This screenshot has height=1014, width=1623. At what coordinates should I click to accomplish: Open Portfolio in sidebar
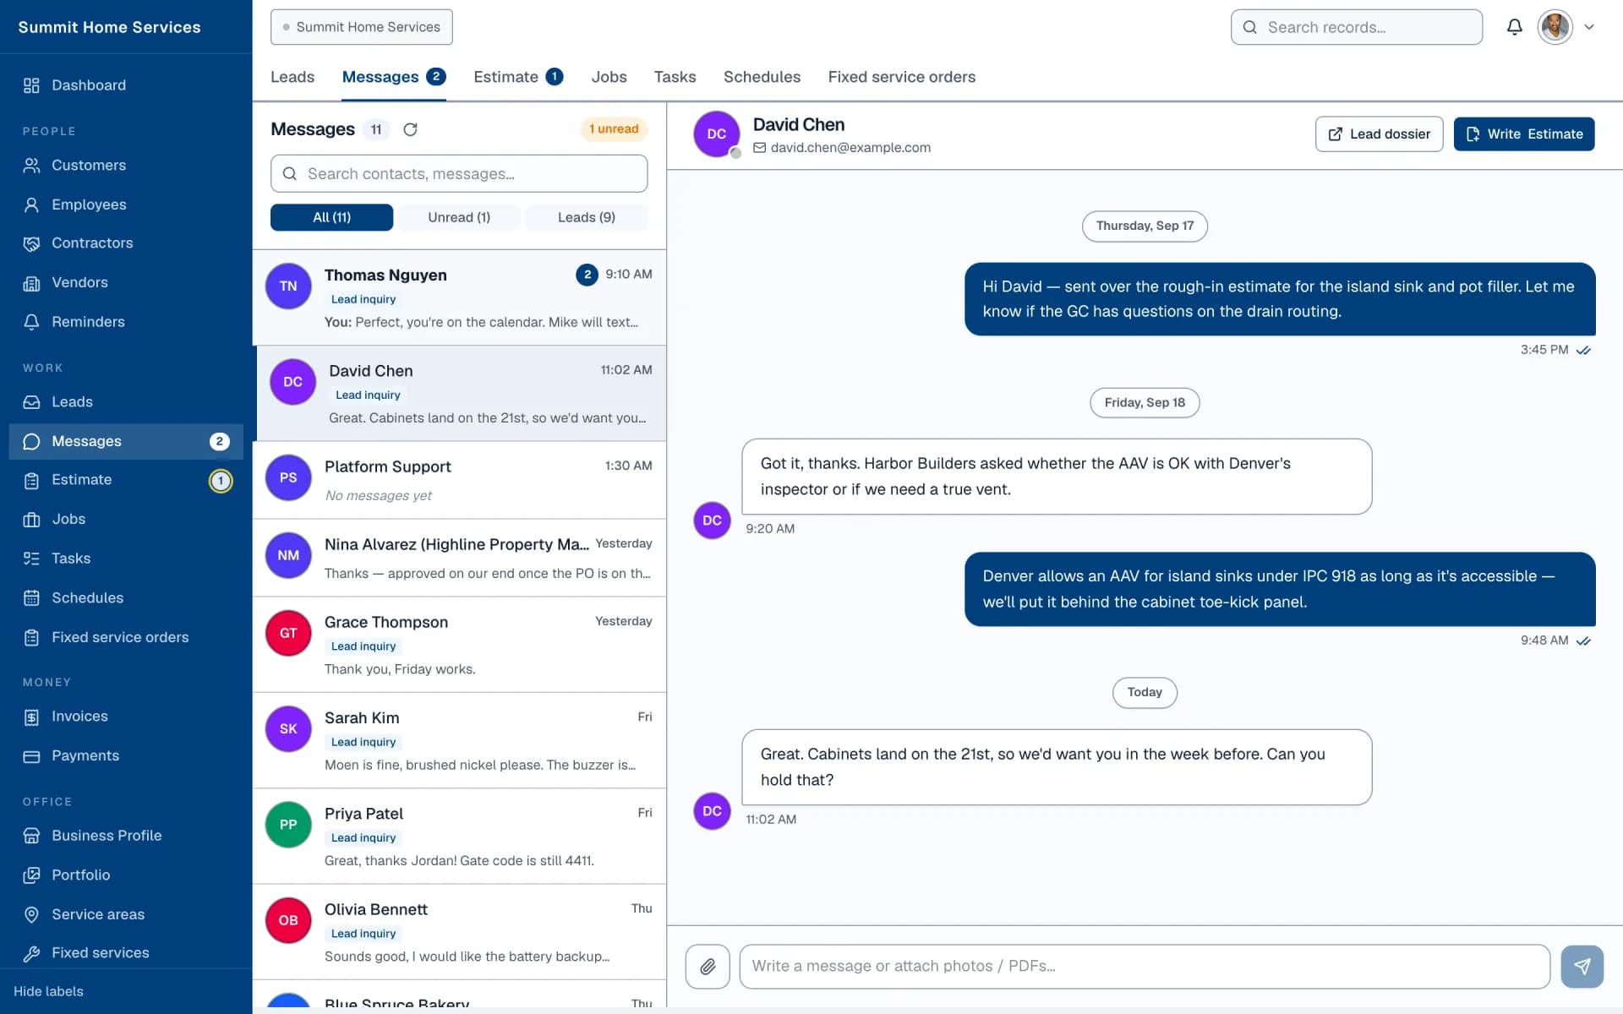(x=126, y=875)
